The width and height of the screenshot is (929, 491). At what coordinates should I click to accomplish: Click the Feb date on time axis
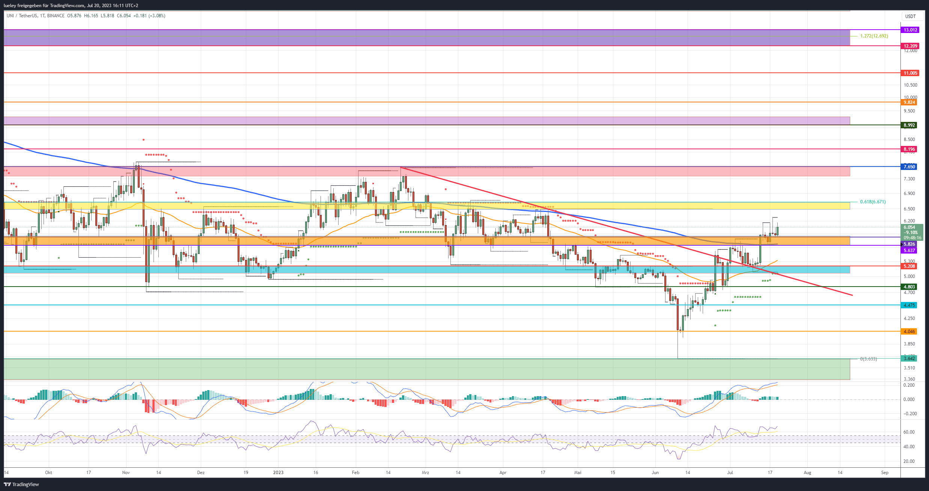pos(355,472)
